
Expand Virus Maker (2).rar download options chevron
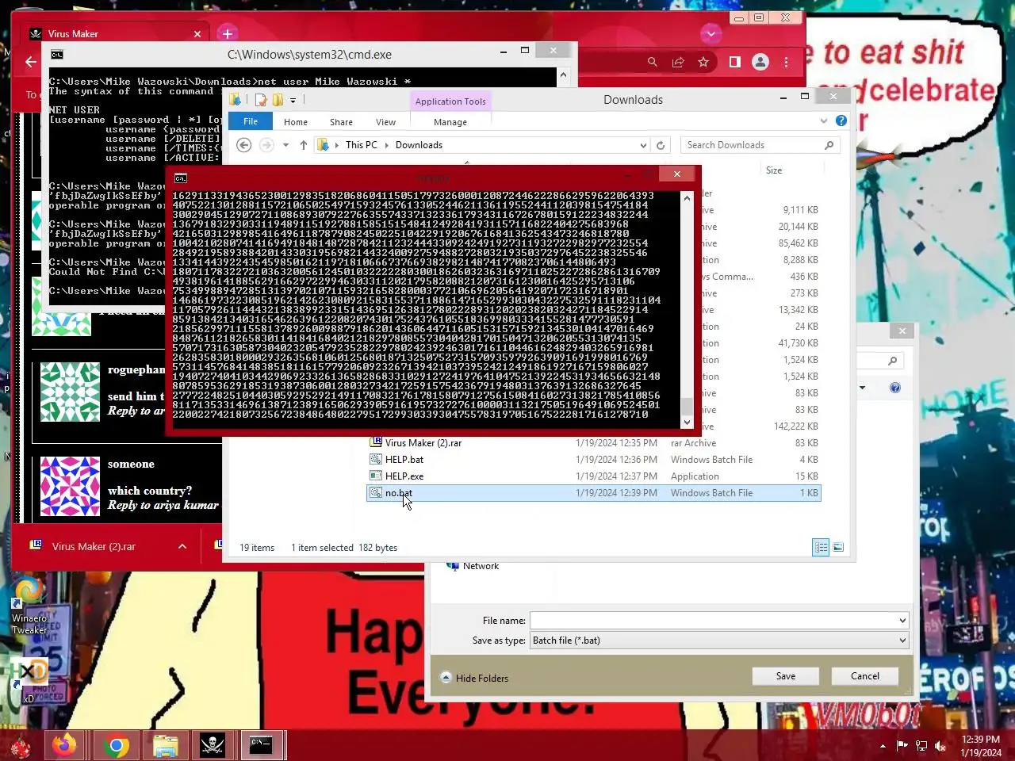pyautogui.click(x=182, y=546)
